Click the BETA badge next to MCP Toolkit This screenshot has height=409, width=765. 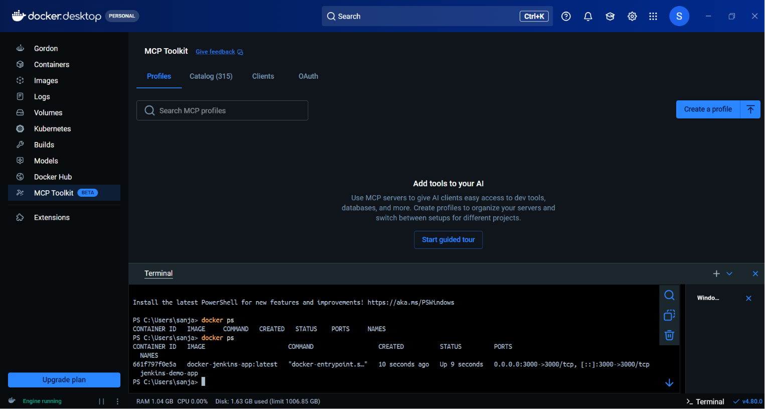click(x=88, y=193)
